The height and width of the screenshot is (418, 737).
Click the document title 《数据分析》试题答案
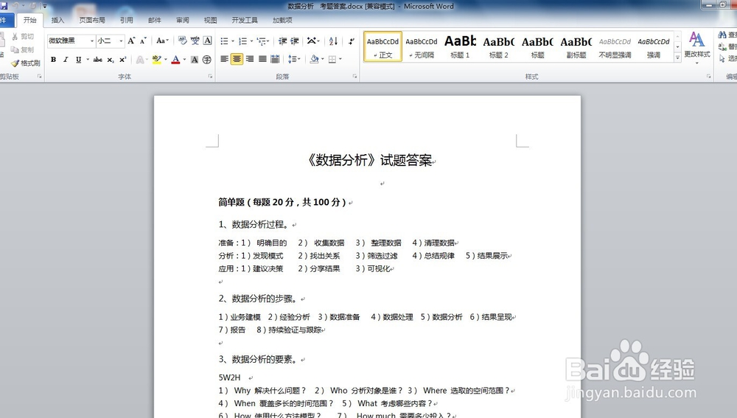pyautogui.click(x=370, y=160)
